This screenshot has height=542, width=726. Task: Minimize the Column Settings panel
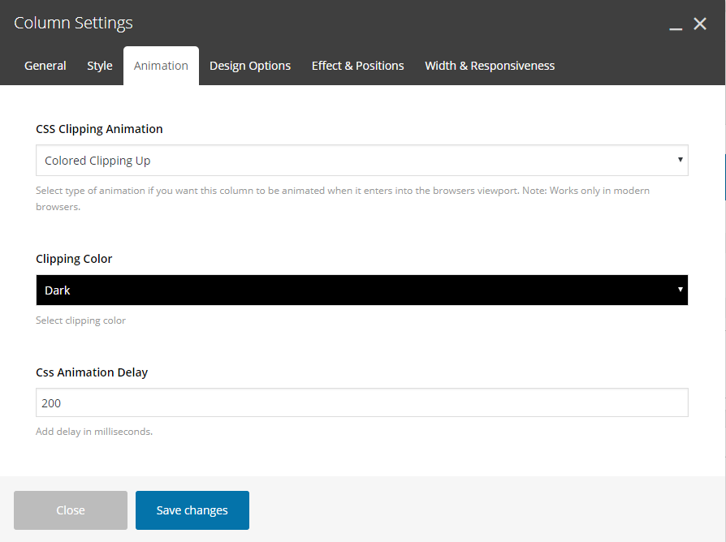point(676,24)
